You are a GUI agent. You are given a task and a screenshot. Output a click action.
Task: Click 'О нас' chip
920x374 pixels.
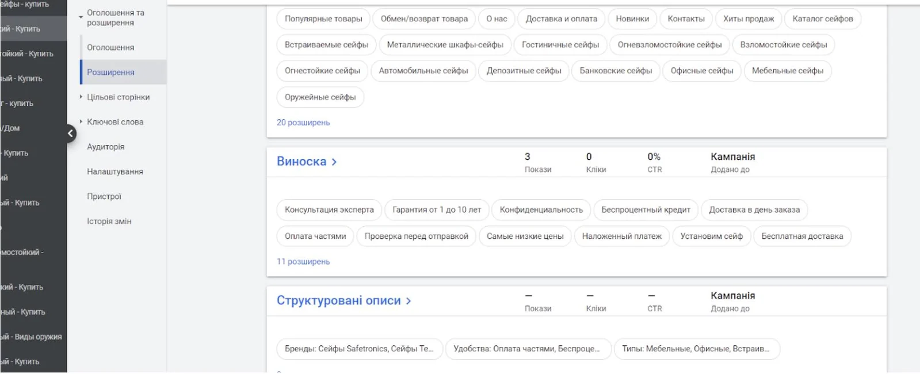(x=497, y=19)
